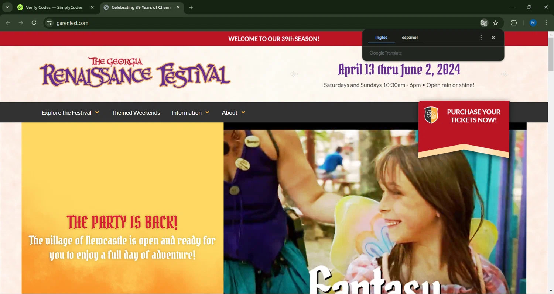Reload the garenfest.com page
Screen dimensions: 554x294
(x=34, y=23)
